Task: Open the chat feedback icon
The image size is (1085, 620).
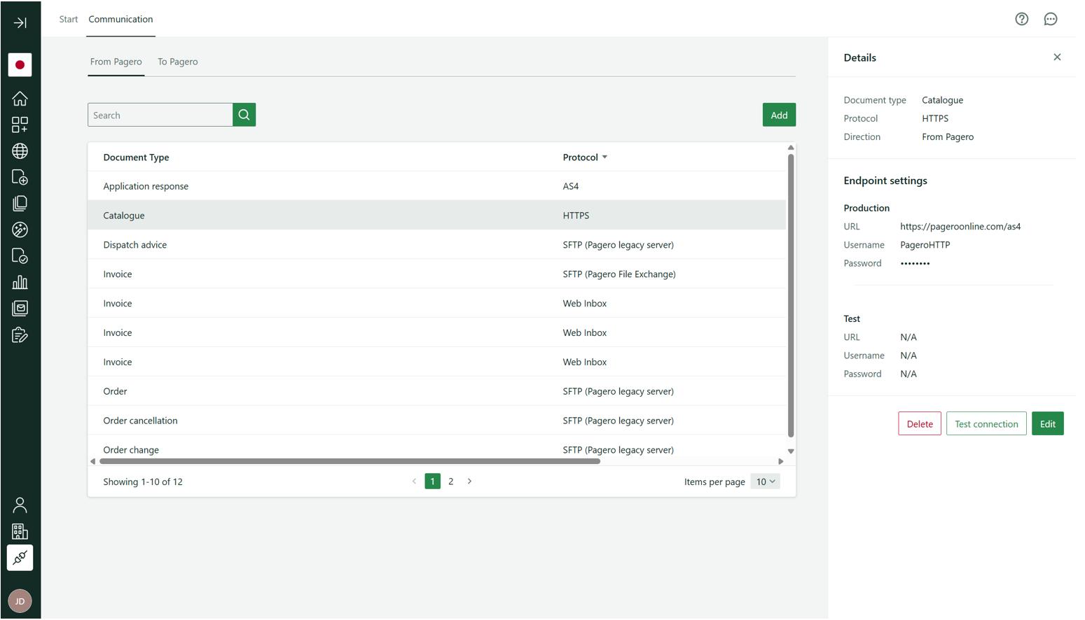Action: pyautogui.click(x=1050, y=19)
